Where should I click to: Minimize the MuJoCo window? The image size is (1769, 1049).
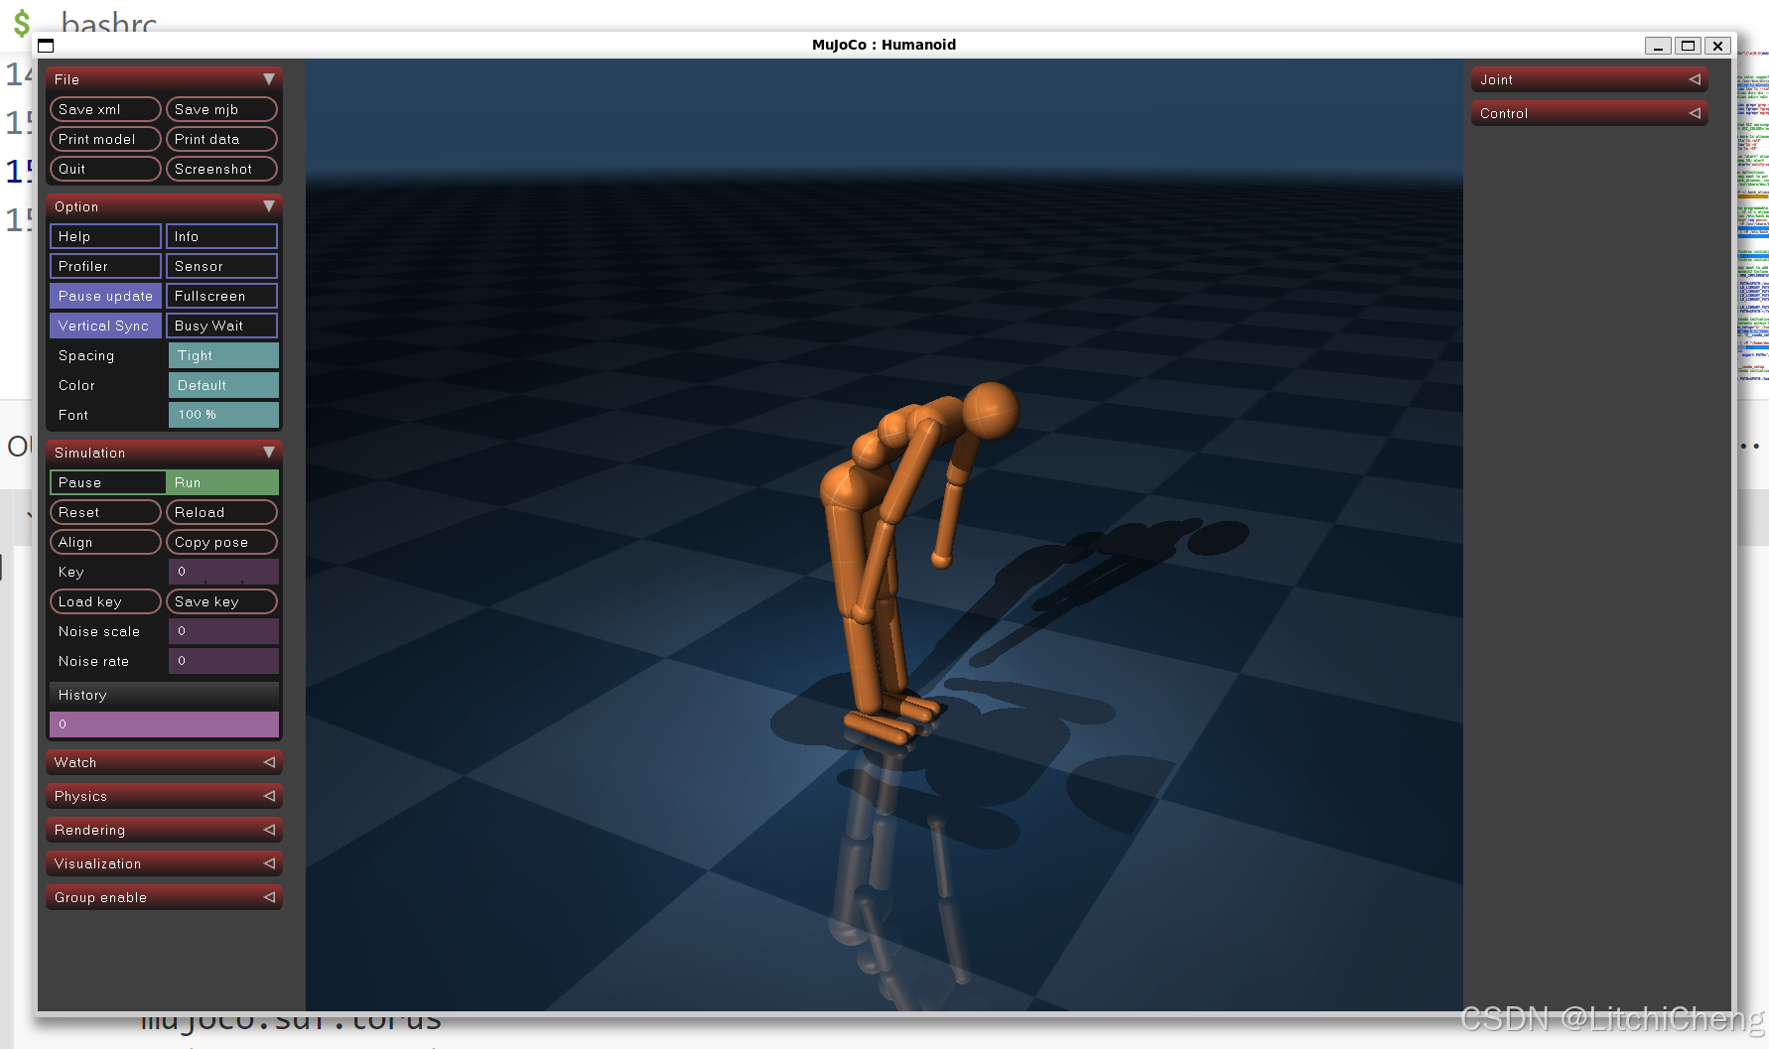pos(1658,46)
